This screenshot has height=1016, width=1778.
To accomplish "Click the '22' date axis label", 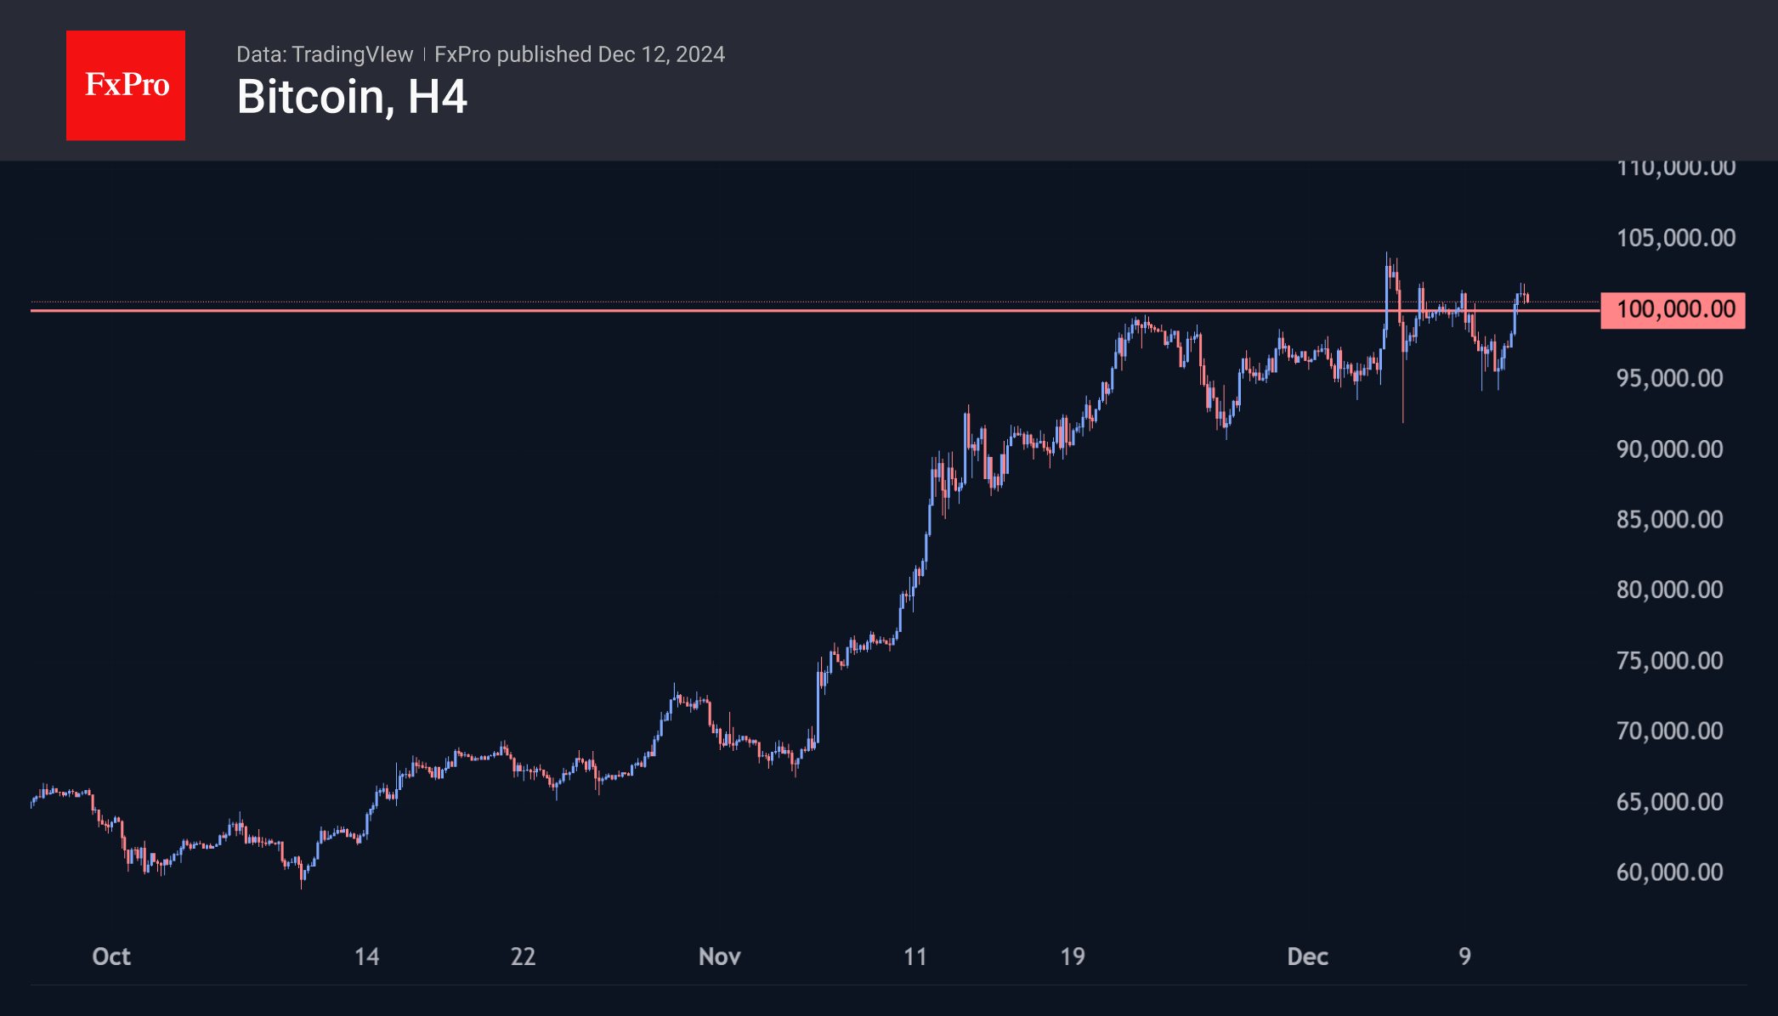I will [523, 957].
